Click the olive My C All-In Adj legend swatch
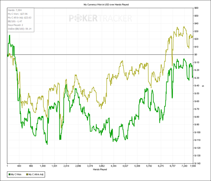This screenshot has height=181, width=211. [27, 174]
